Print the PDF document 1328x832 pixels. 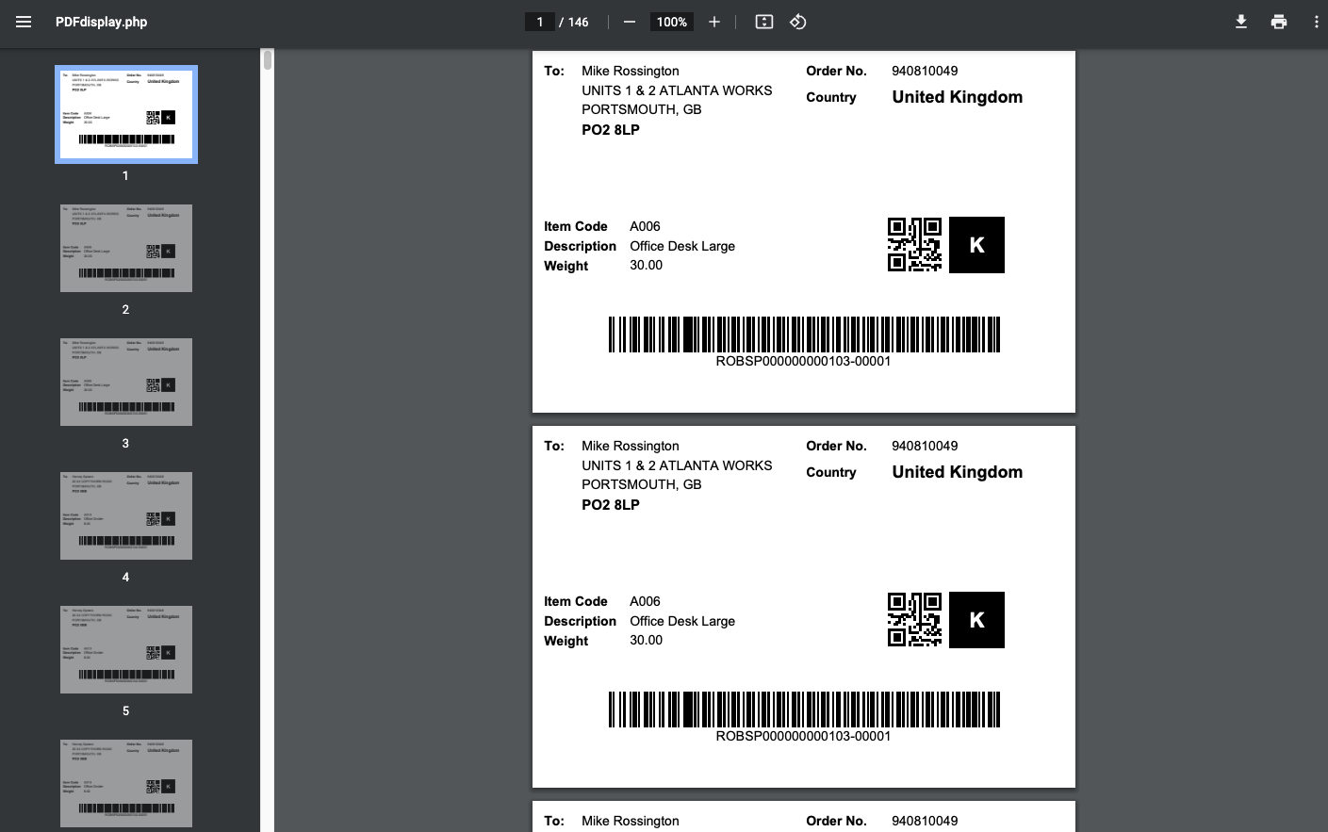coord(1279,21)
